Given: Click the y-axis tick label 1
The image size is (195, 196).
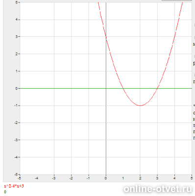Looking at the screenshot, I should pos(17,71).
